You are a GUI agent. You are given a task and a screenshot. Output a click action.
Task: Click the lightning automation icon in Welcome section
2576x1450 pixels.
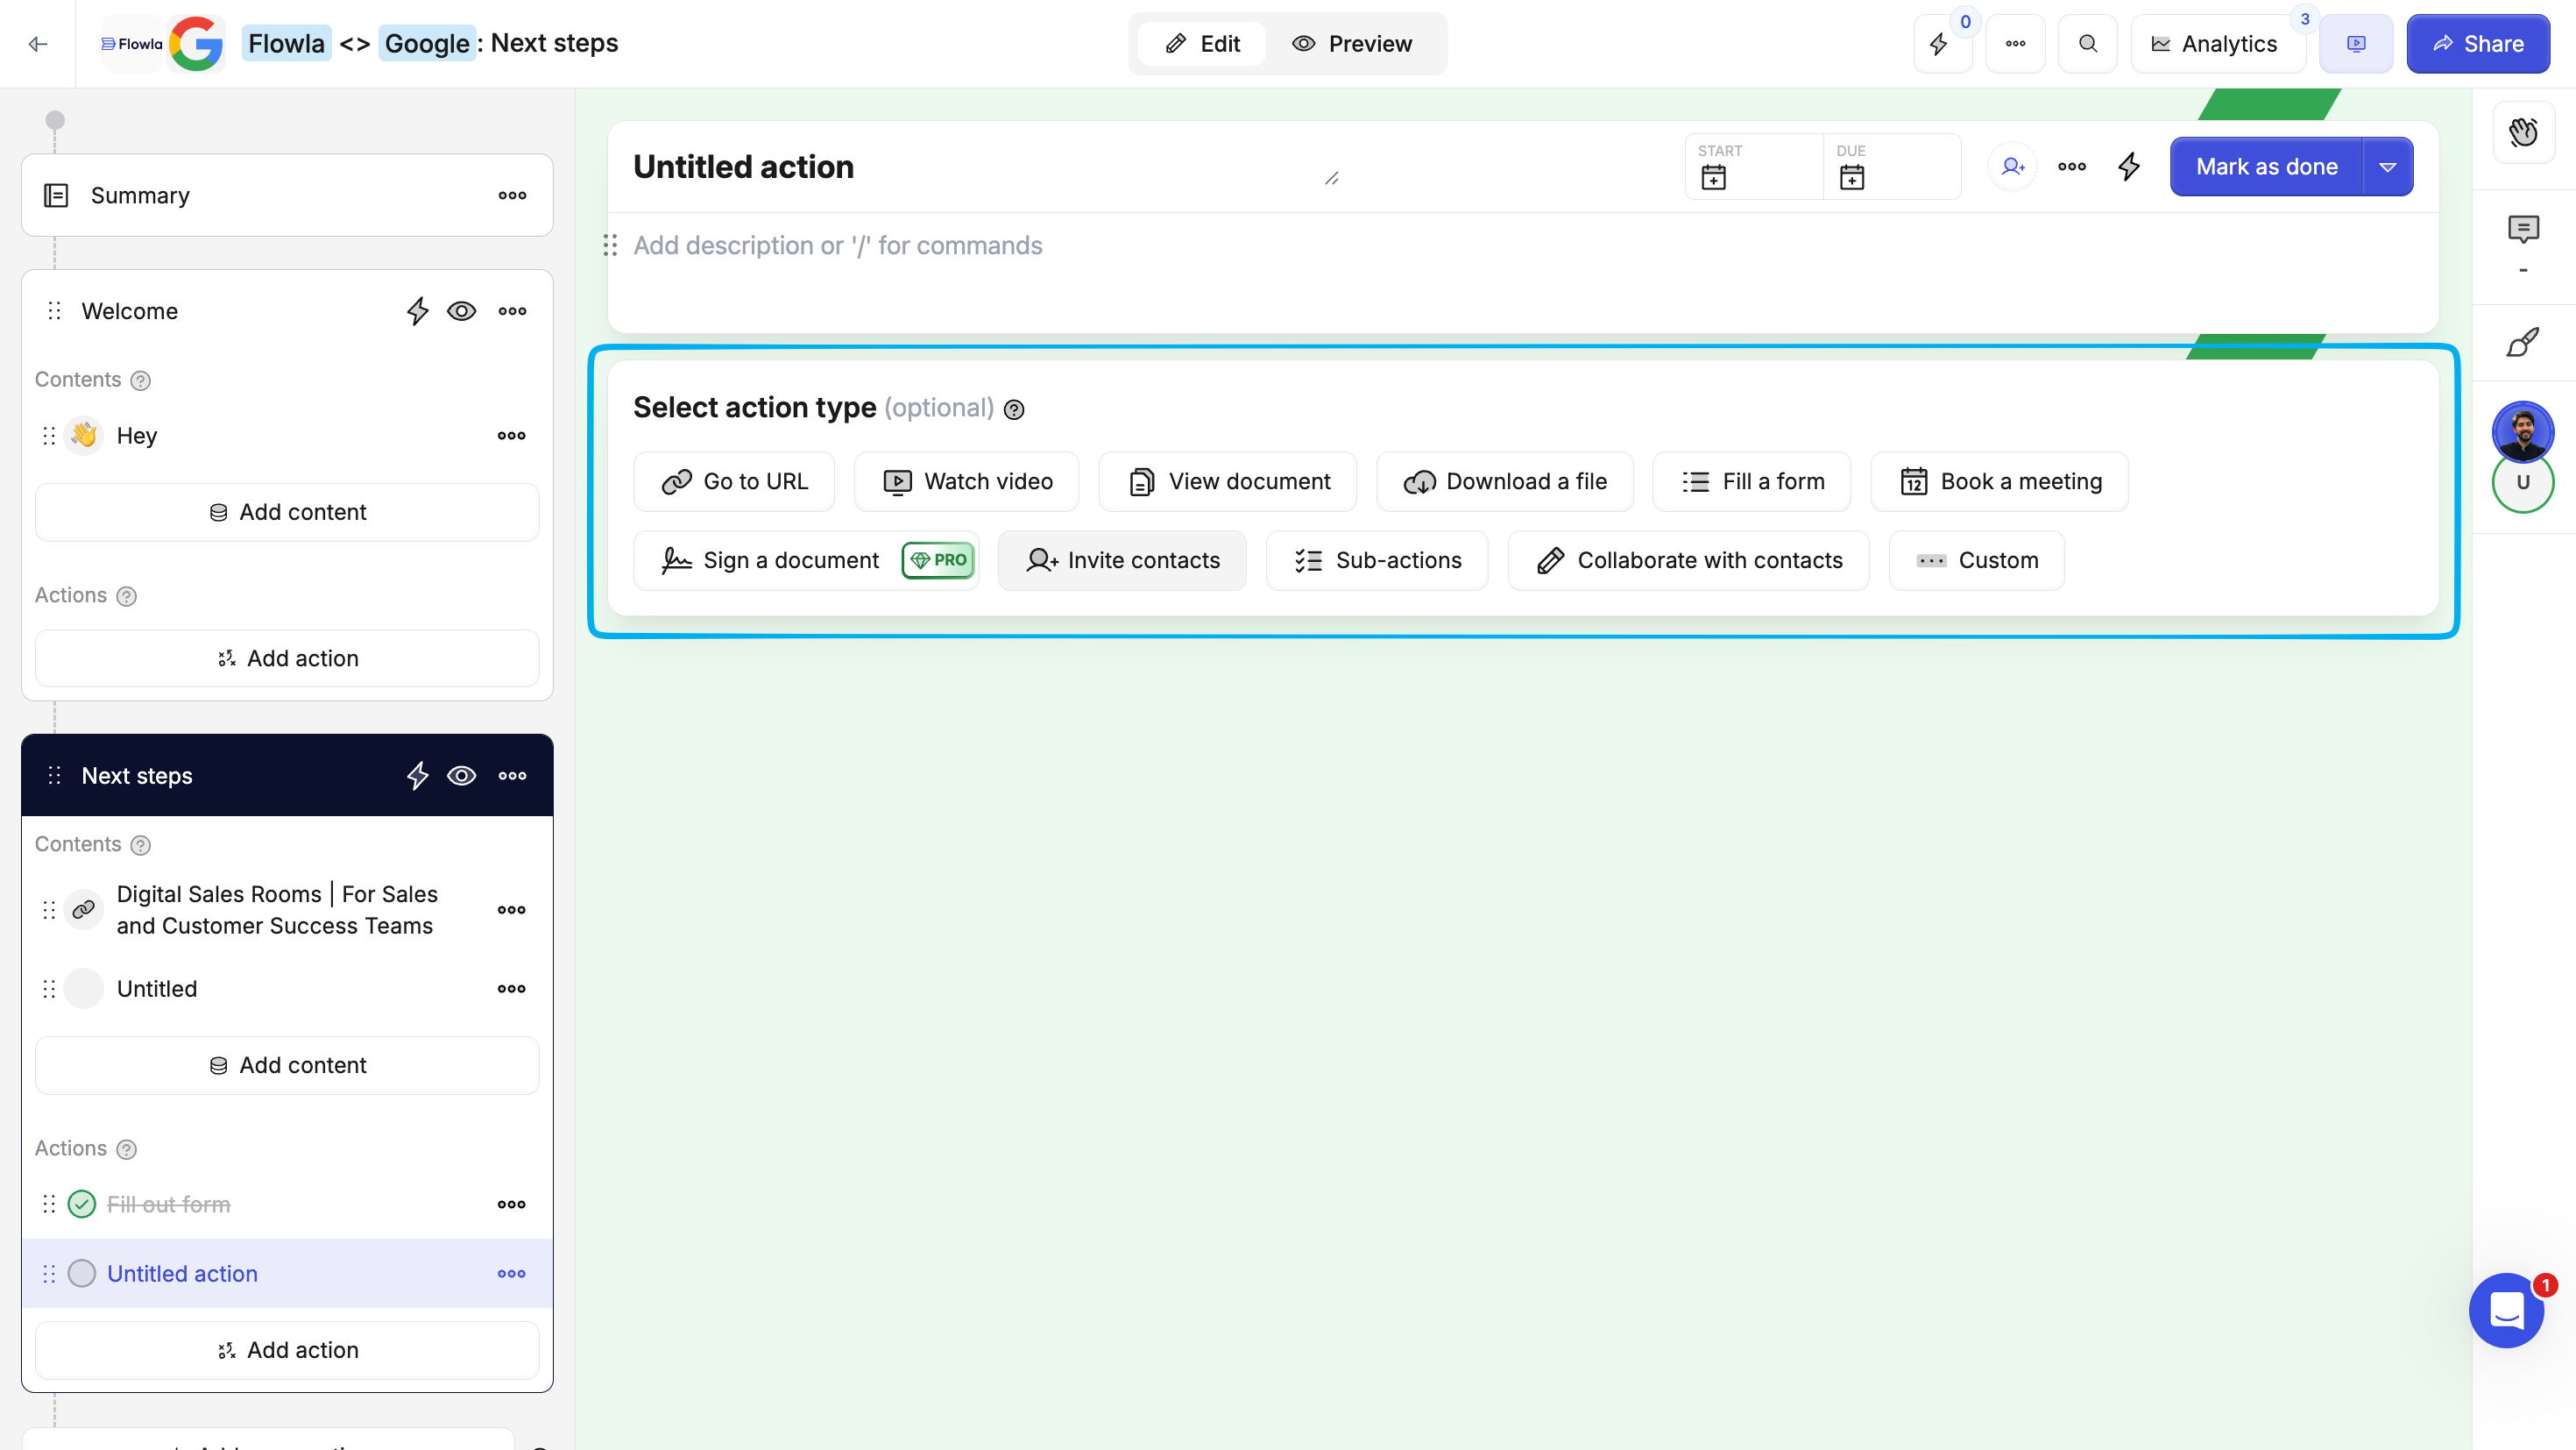(x=417, y=311)
